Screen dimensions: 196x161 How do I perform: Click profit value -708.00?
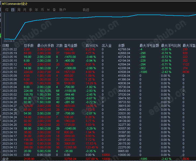coord(69,113)
